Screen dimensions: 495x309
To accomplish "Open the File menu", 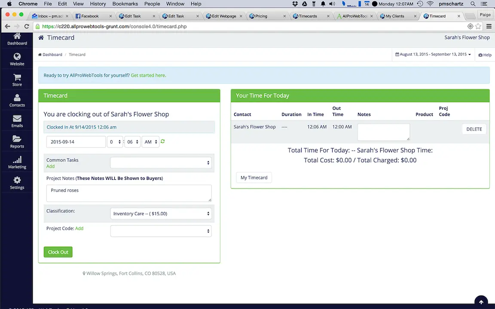I will 48,4.
